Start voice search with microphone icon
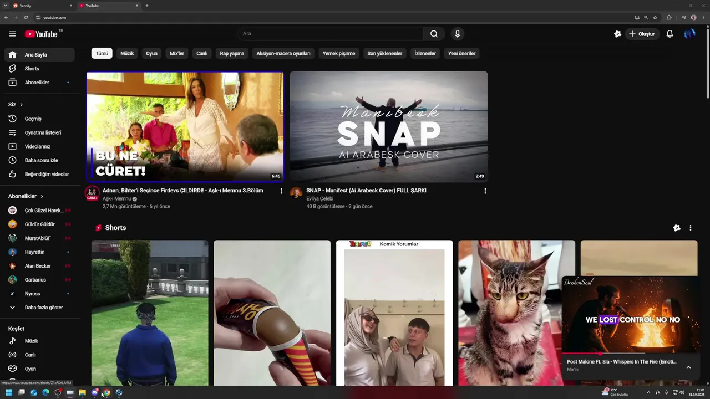This screenshot has width=710, height=399. click(x=458, y=34)
